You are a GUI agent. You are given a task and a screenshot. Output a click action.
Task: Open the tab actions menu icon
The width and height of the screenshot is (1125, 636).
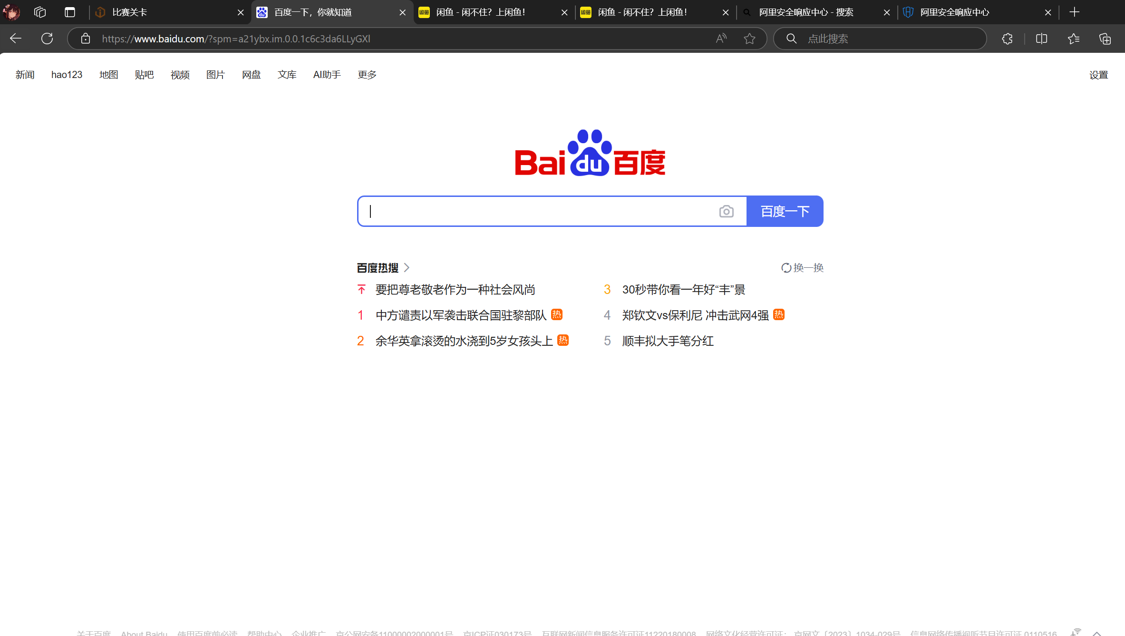(70, 12)
